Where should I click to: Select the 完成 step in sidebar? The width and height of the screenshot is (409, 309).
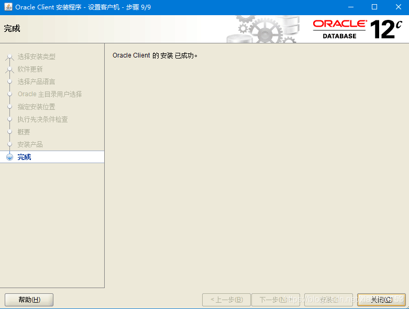(x=52, y=157)
